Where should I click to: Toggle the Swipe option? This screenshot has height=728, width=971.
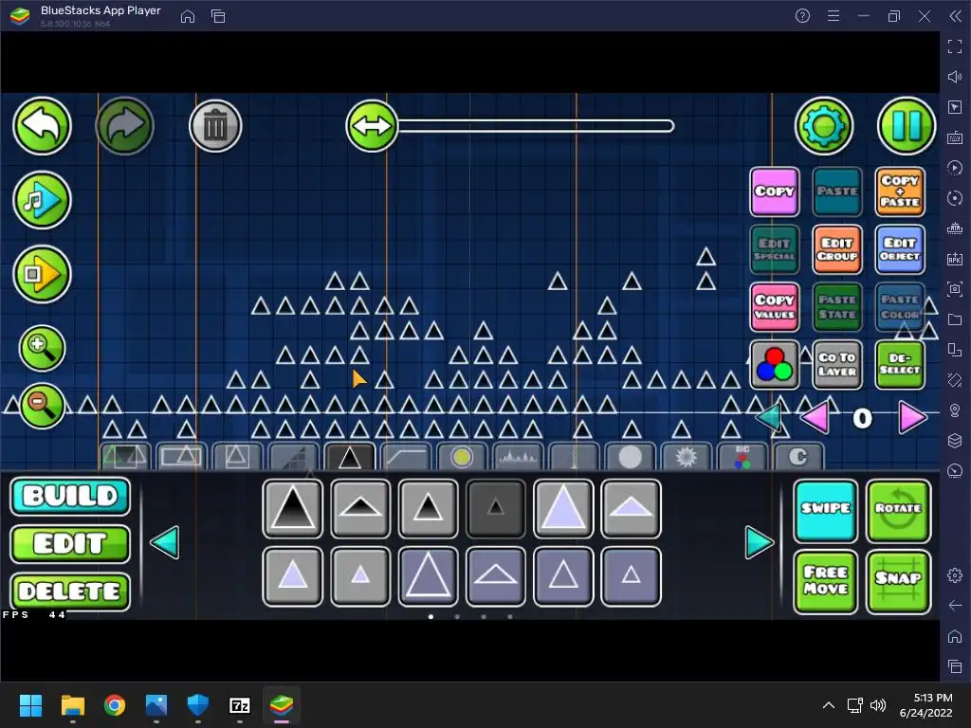tap(826, 509)
